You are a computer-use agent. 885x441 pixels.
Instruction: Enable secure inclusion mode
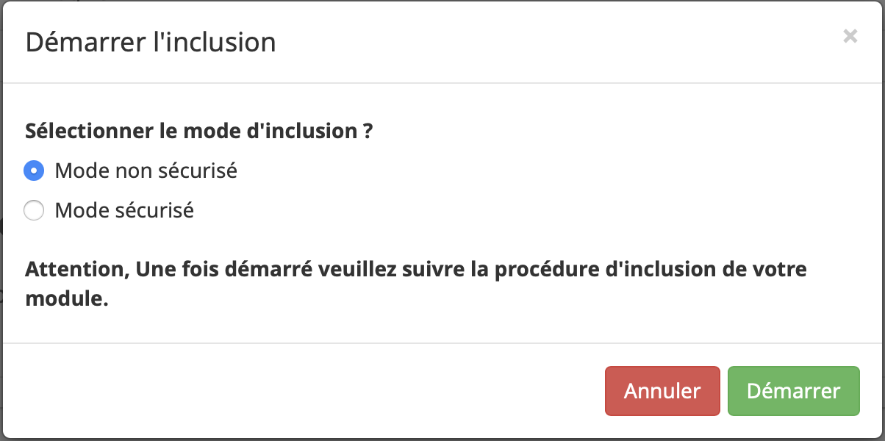33,211
